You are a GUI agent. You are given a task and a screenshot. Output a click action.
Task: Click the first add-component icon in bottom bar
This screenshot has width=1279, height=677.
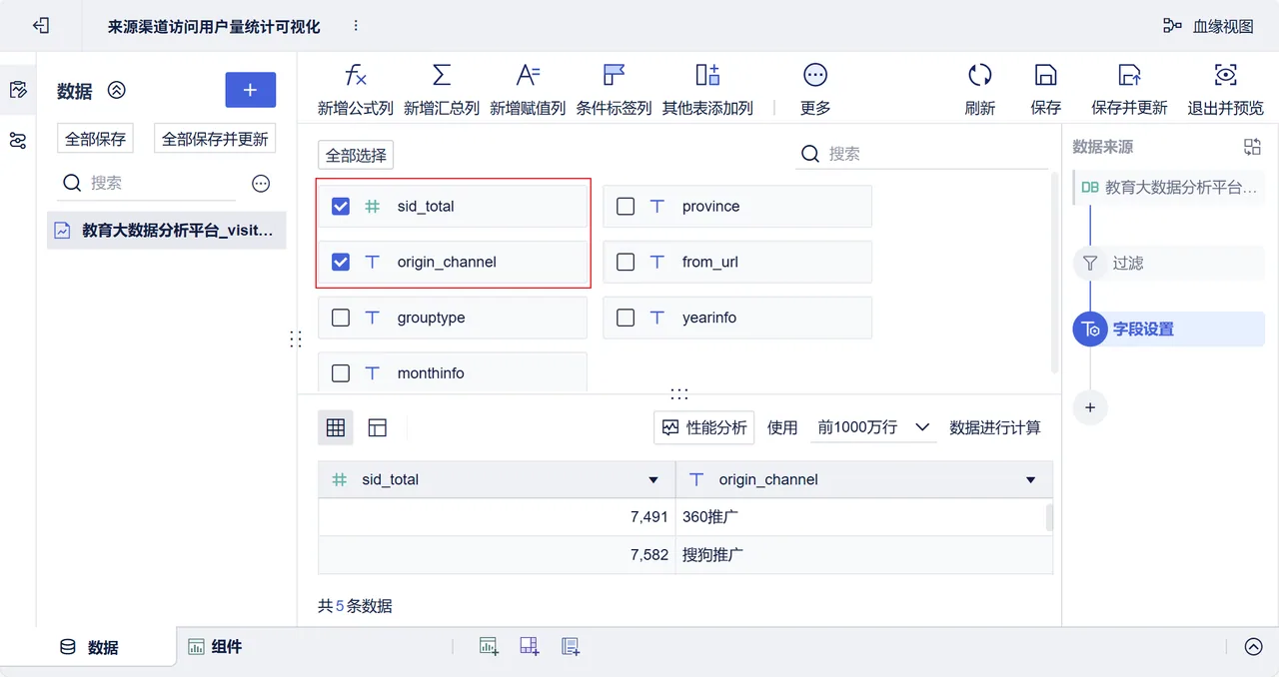(489, 647)
